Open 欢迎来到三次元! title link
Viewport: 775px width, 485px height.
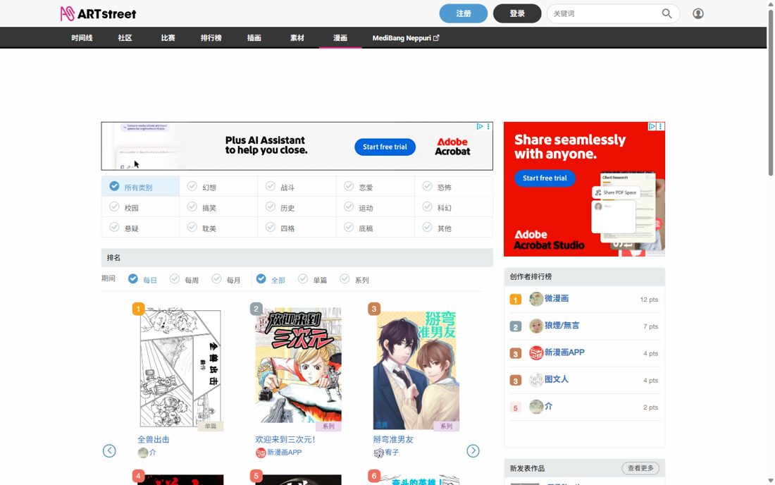(x=285, y=439)
